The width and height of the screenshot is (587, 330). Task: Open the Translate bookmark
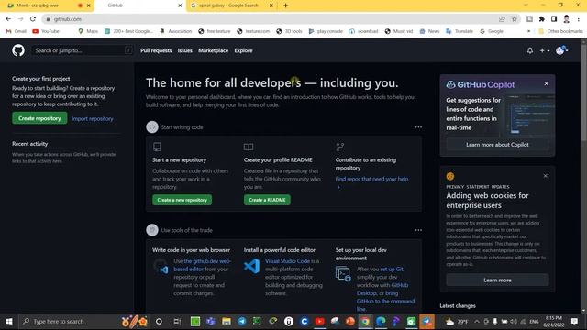tap(460, 31)
